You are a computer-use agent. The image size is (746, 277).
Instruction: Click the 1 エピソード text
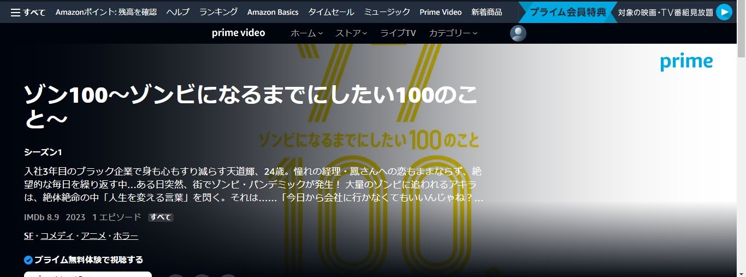116,217
